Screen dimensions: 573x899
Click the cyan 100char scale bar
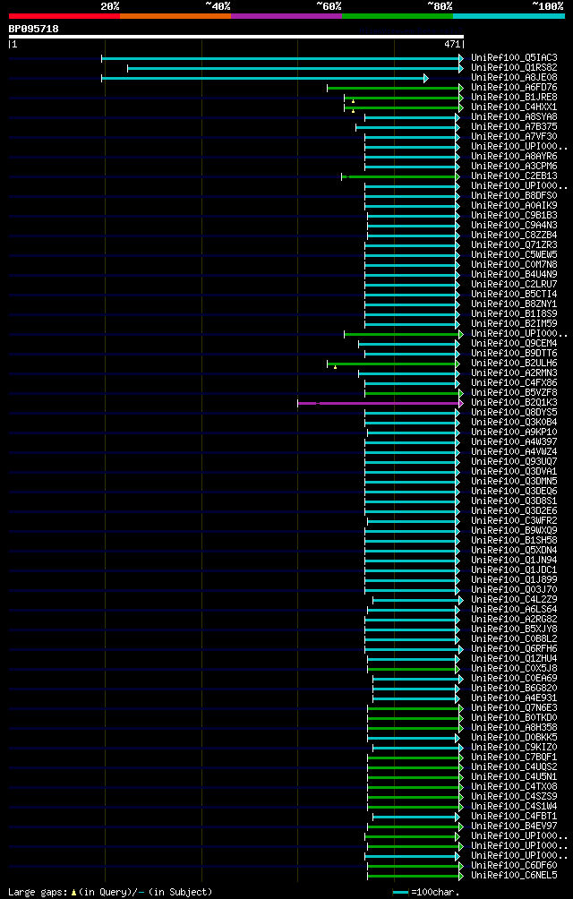click(400, 893)
